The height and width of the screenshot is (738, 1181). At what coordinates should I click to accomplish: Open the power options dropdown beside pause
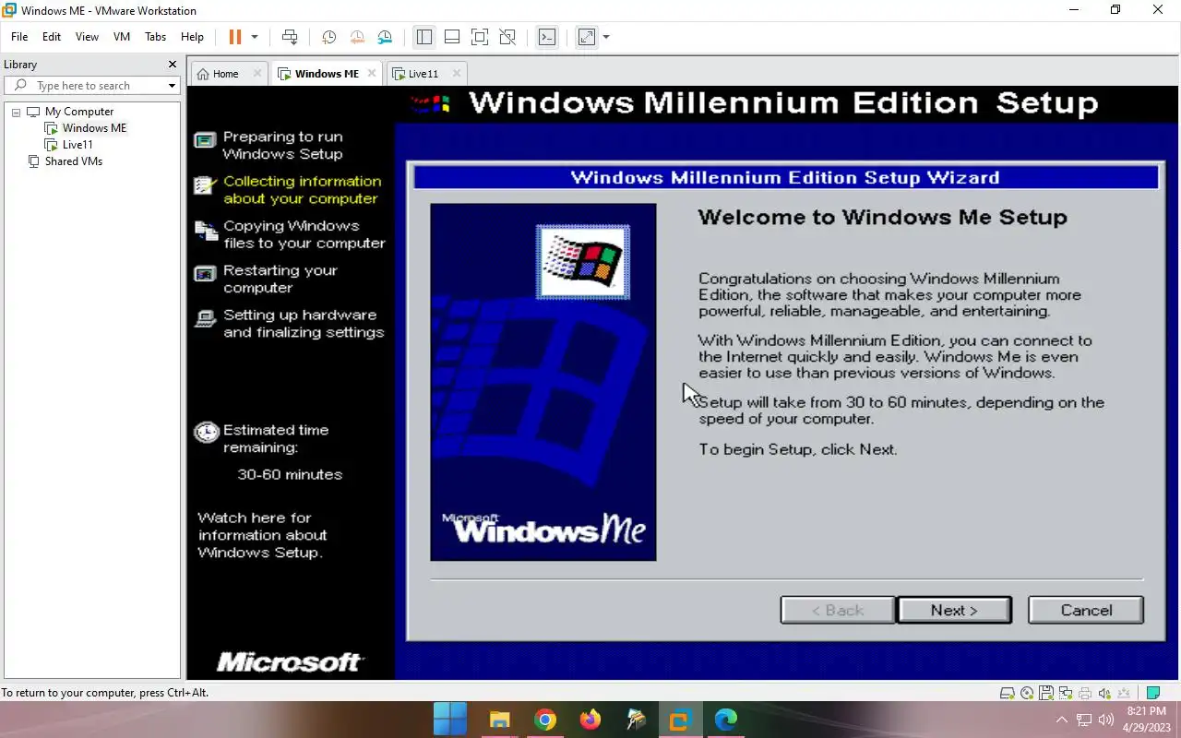[255, 37]
